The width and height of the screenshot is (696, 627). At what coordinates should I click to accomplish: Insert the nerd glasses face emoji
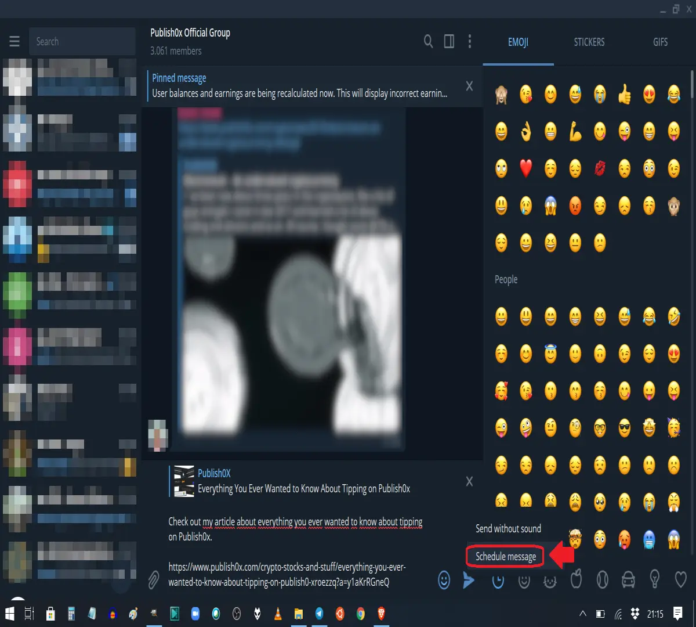click(600, 428)
